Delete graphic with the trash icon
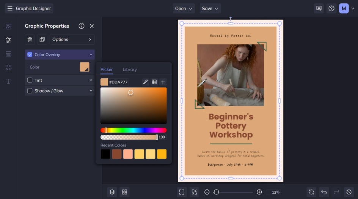This screenshot has width=358, height=199. [x=30, y=39]
